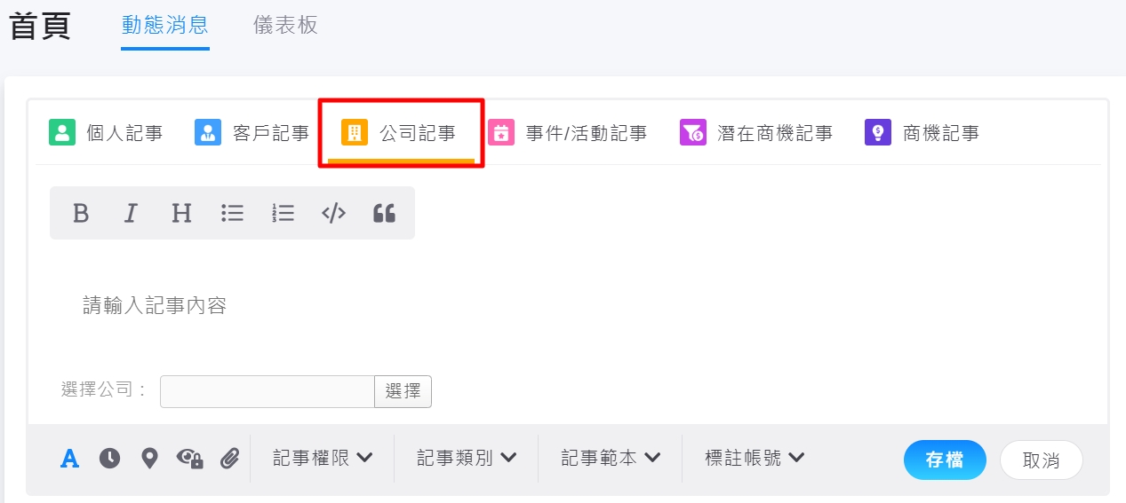Toggle bold text formatting

[81, 213]
